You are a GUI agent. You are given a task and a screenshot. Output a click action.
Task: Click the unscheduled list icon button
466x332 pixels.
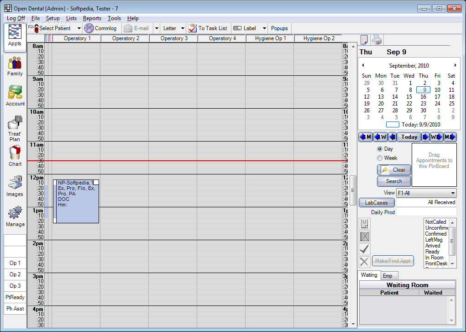pyautogui.click(x=365, y=224)
